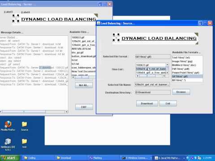Click the Message Details scroll left arrow
This screenshot has width=215, height=161.
pyautogui.click(x=0, y=112)
